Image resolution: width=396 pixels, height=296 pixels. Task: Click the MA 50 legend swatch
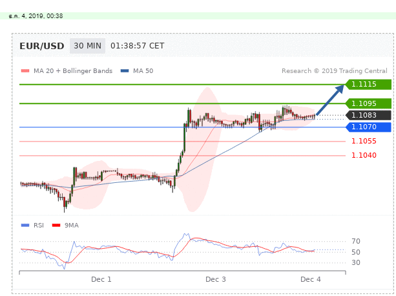125,71
